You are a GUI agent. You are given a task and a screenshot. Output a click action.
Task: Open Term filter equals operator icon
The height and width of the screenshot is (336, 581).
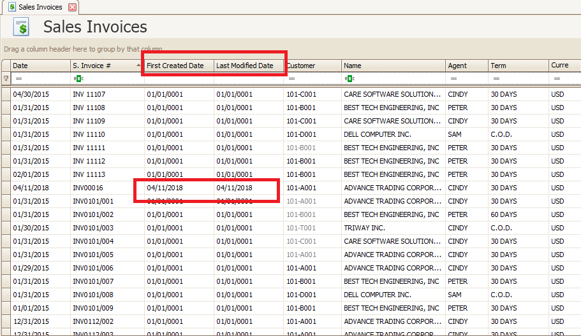pyautogui.click(x=497, y=78)
